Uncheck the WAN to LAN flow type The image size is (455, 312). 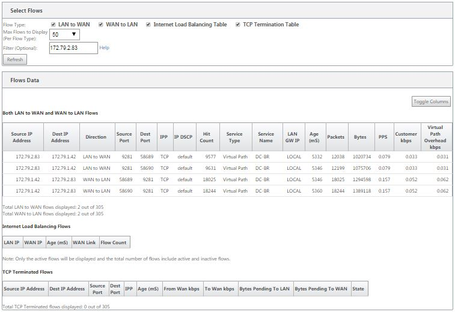point(101,25)
